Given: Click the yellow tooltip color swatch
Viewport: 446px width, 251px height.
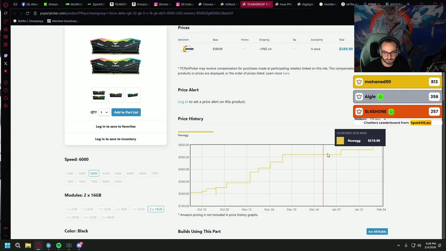Looking at the screenshot, I should pyautogui.click(x=340, y=141).
